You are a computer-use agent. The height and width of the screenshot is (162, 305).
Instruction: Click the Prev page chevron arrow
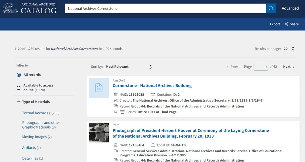228,67
